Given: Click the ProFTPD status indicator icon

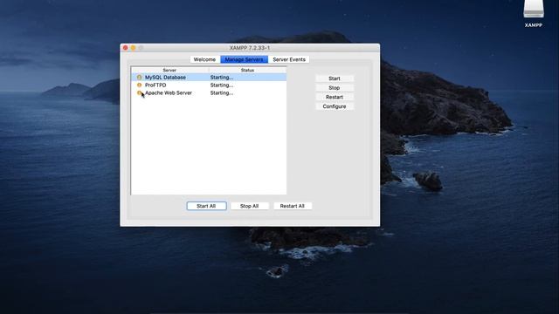Looking at the screenshot, I should (140, 85).
